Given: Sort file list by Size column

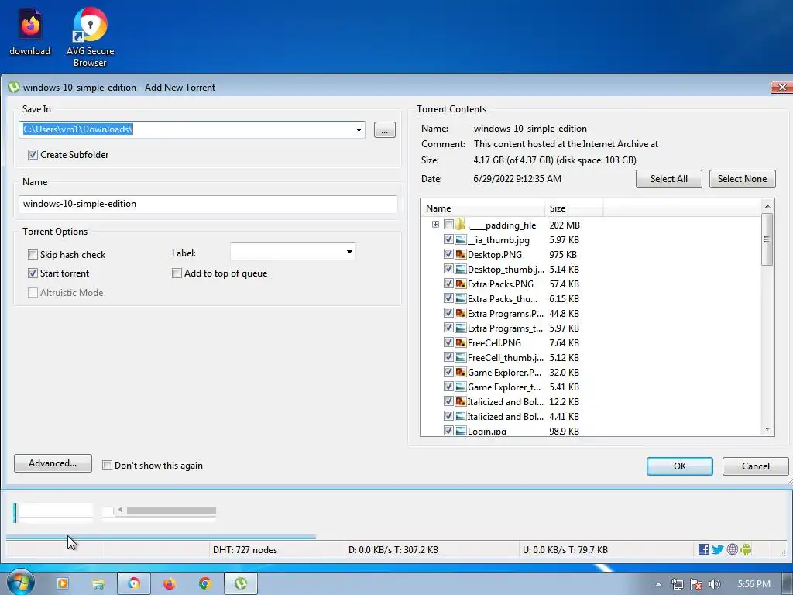Looking at the screenshot, I should tap(574, 208).
